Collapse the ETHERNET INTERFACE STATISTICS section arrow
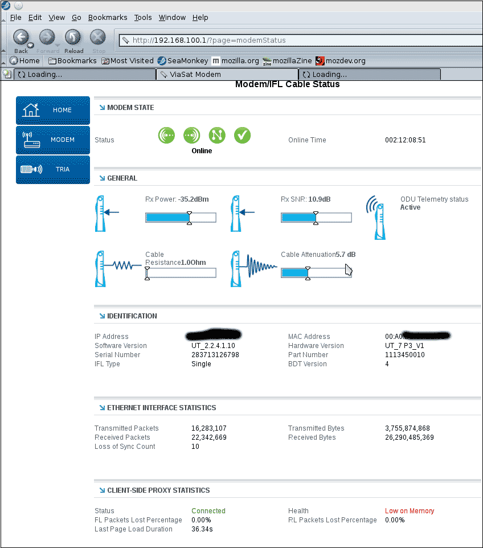483x548 pixels. pos(102,408)
